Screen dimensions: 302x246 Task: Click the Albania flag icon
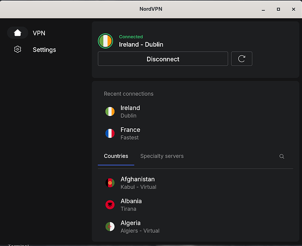click(110, 205)
